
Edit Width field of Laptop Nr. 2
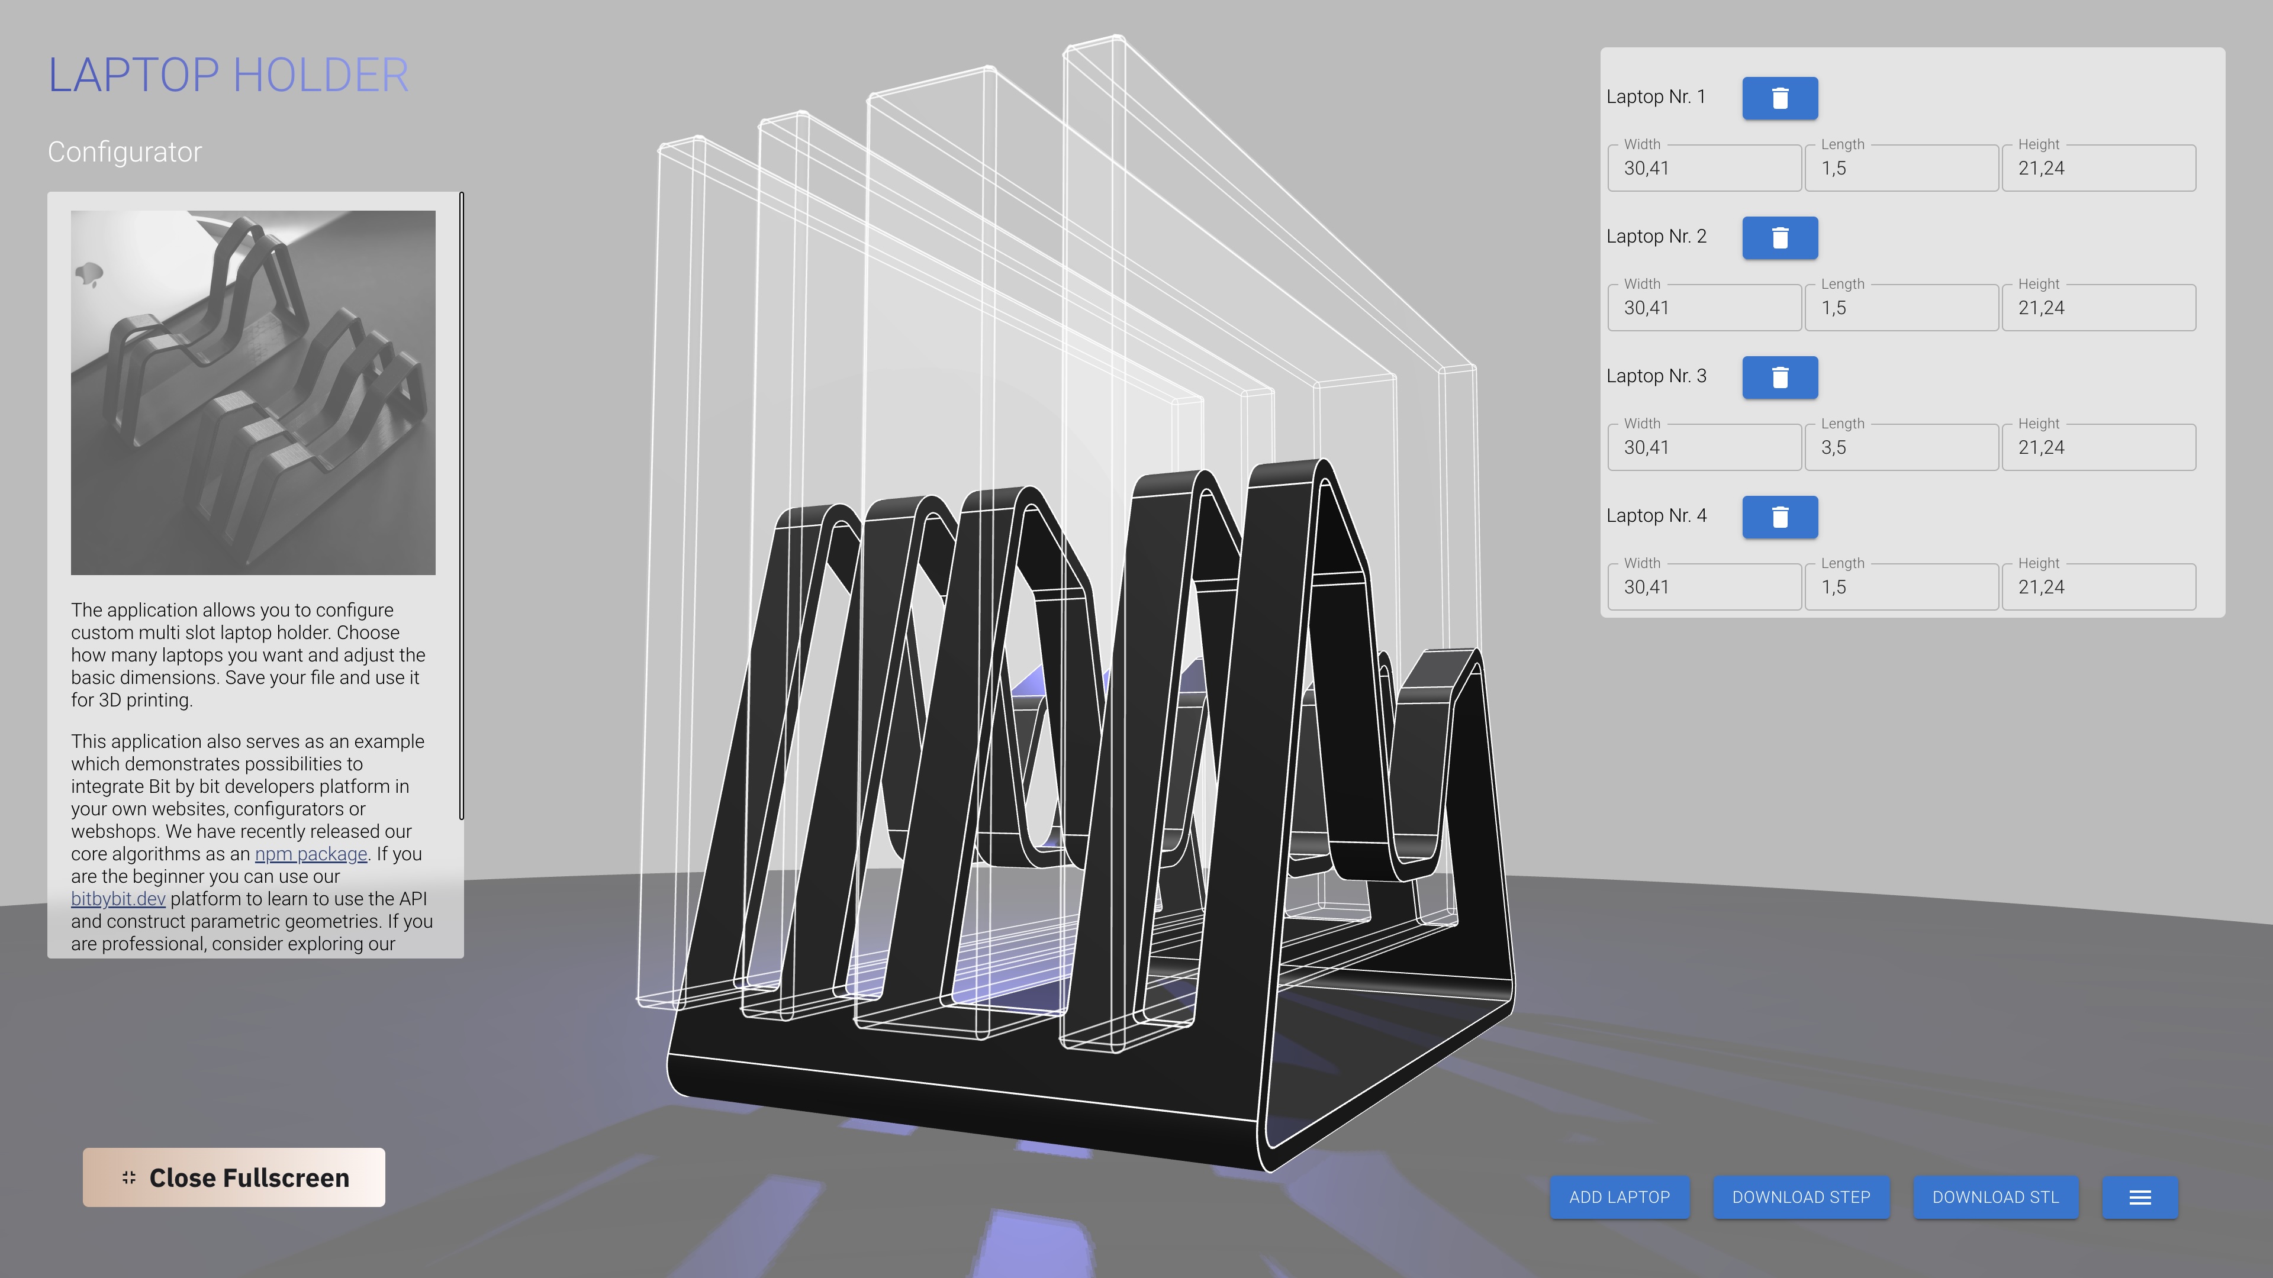1704,308
